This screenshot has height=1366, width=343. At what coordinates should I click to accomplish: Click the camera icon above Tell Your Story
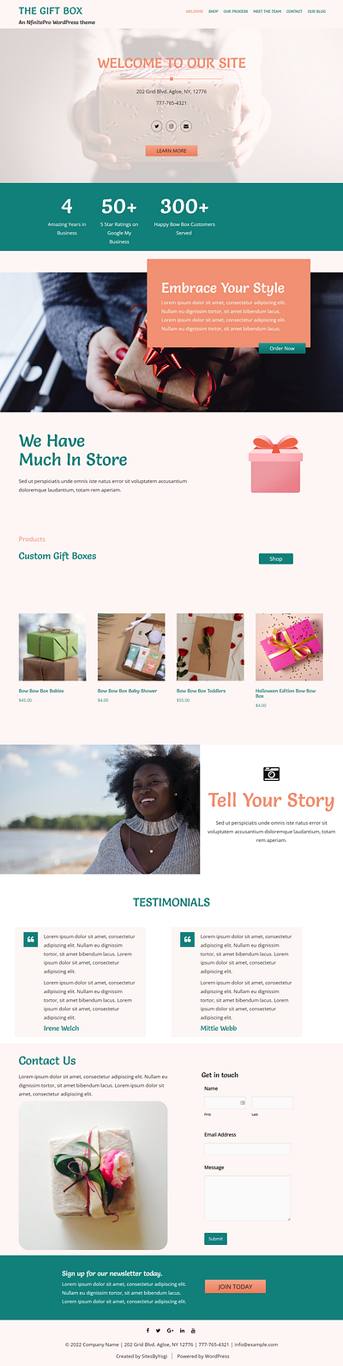271,774
